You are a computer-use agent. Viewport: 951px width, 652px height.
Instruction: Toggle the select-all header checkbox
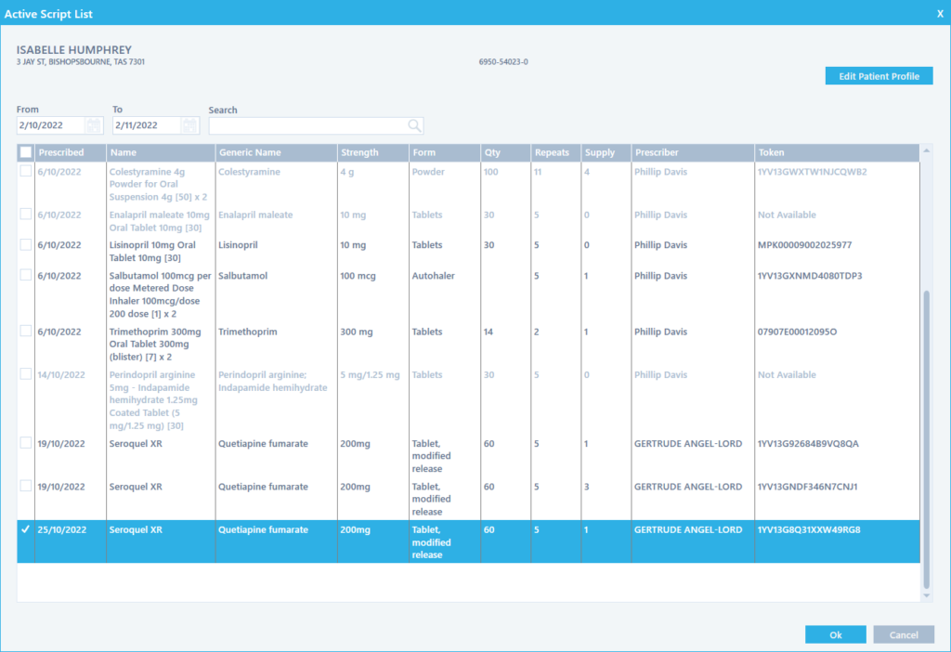click(x=26, y=152)
